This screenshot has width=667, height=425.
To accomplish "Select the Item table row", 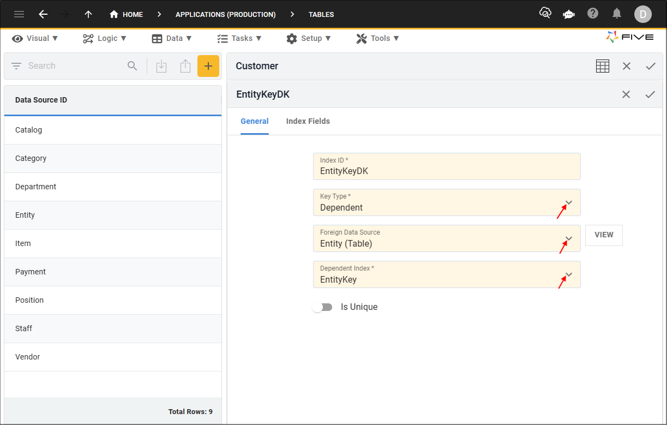I will (113, 243).
